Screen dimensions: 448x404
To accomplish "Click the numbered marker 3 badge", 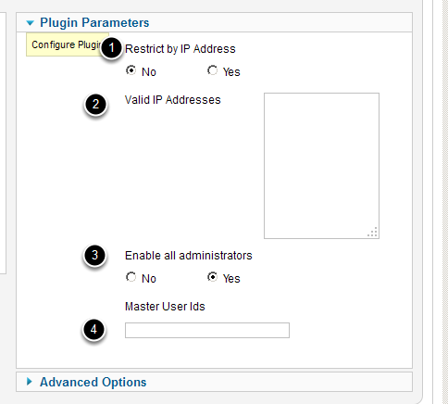I will click(x=94, y=256).
